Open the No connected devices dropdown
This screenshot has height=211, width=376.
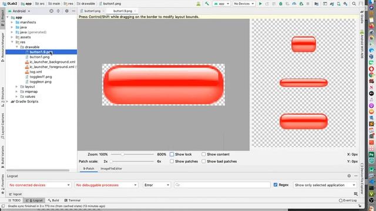pos(39,185)
